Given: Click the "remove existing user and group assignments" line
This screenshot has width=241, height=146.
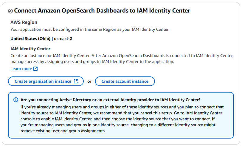Looking at the screenshot, I should pos(63,131).
